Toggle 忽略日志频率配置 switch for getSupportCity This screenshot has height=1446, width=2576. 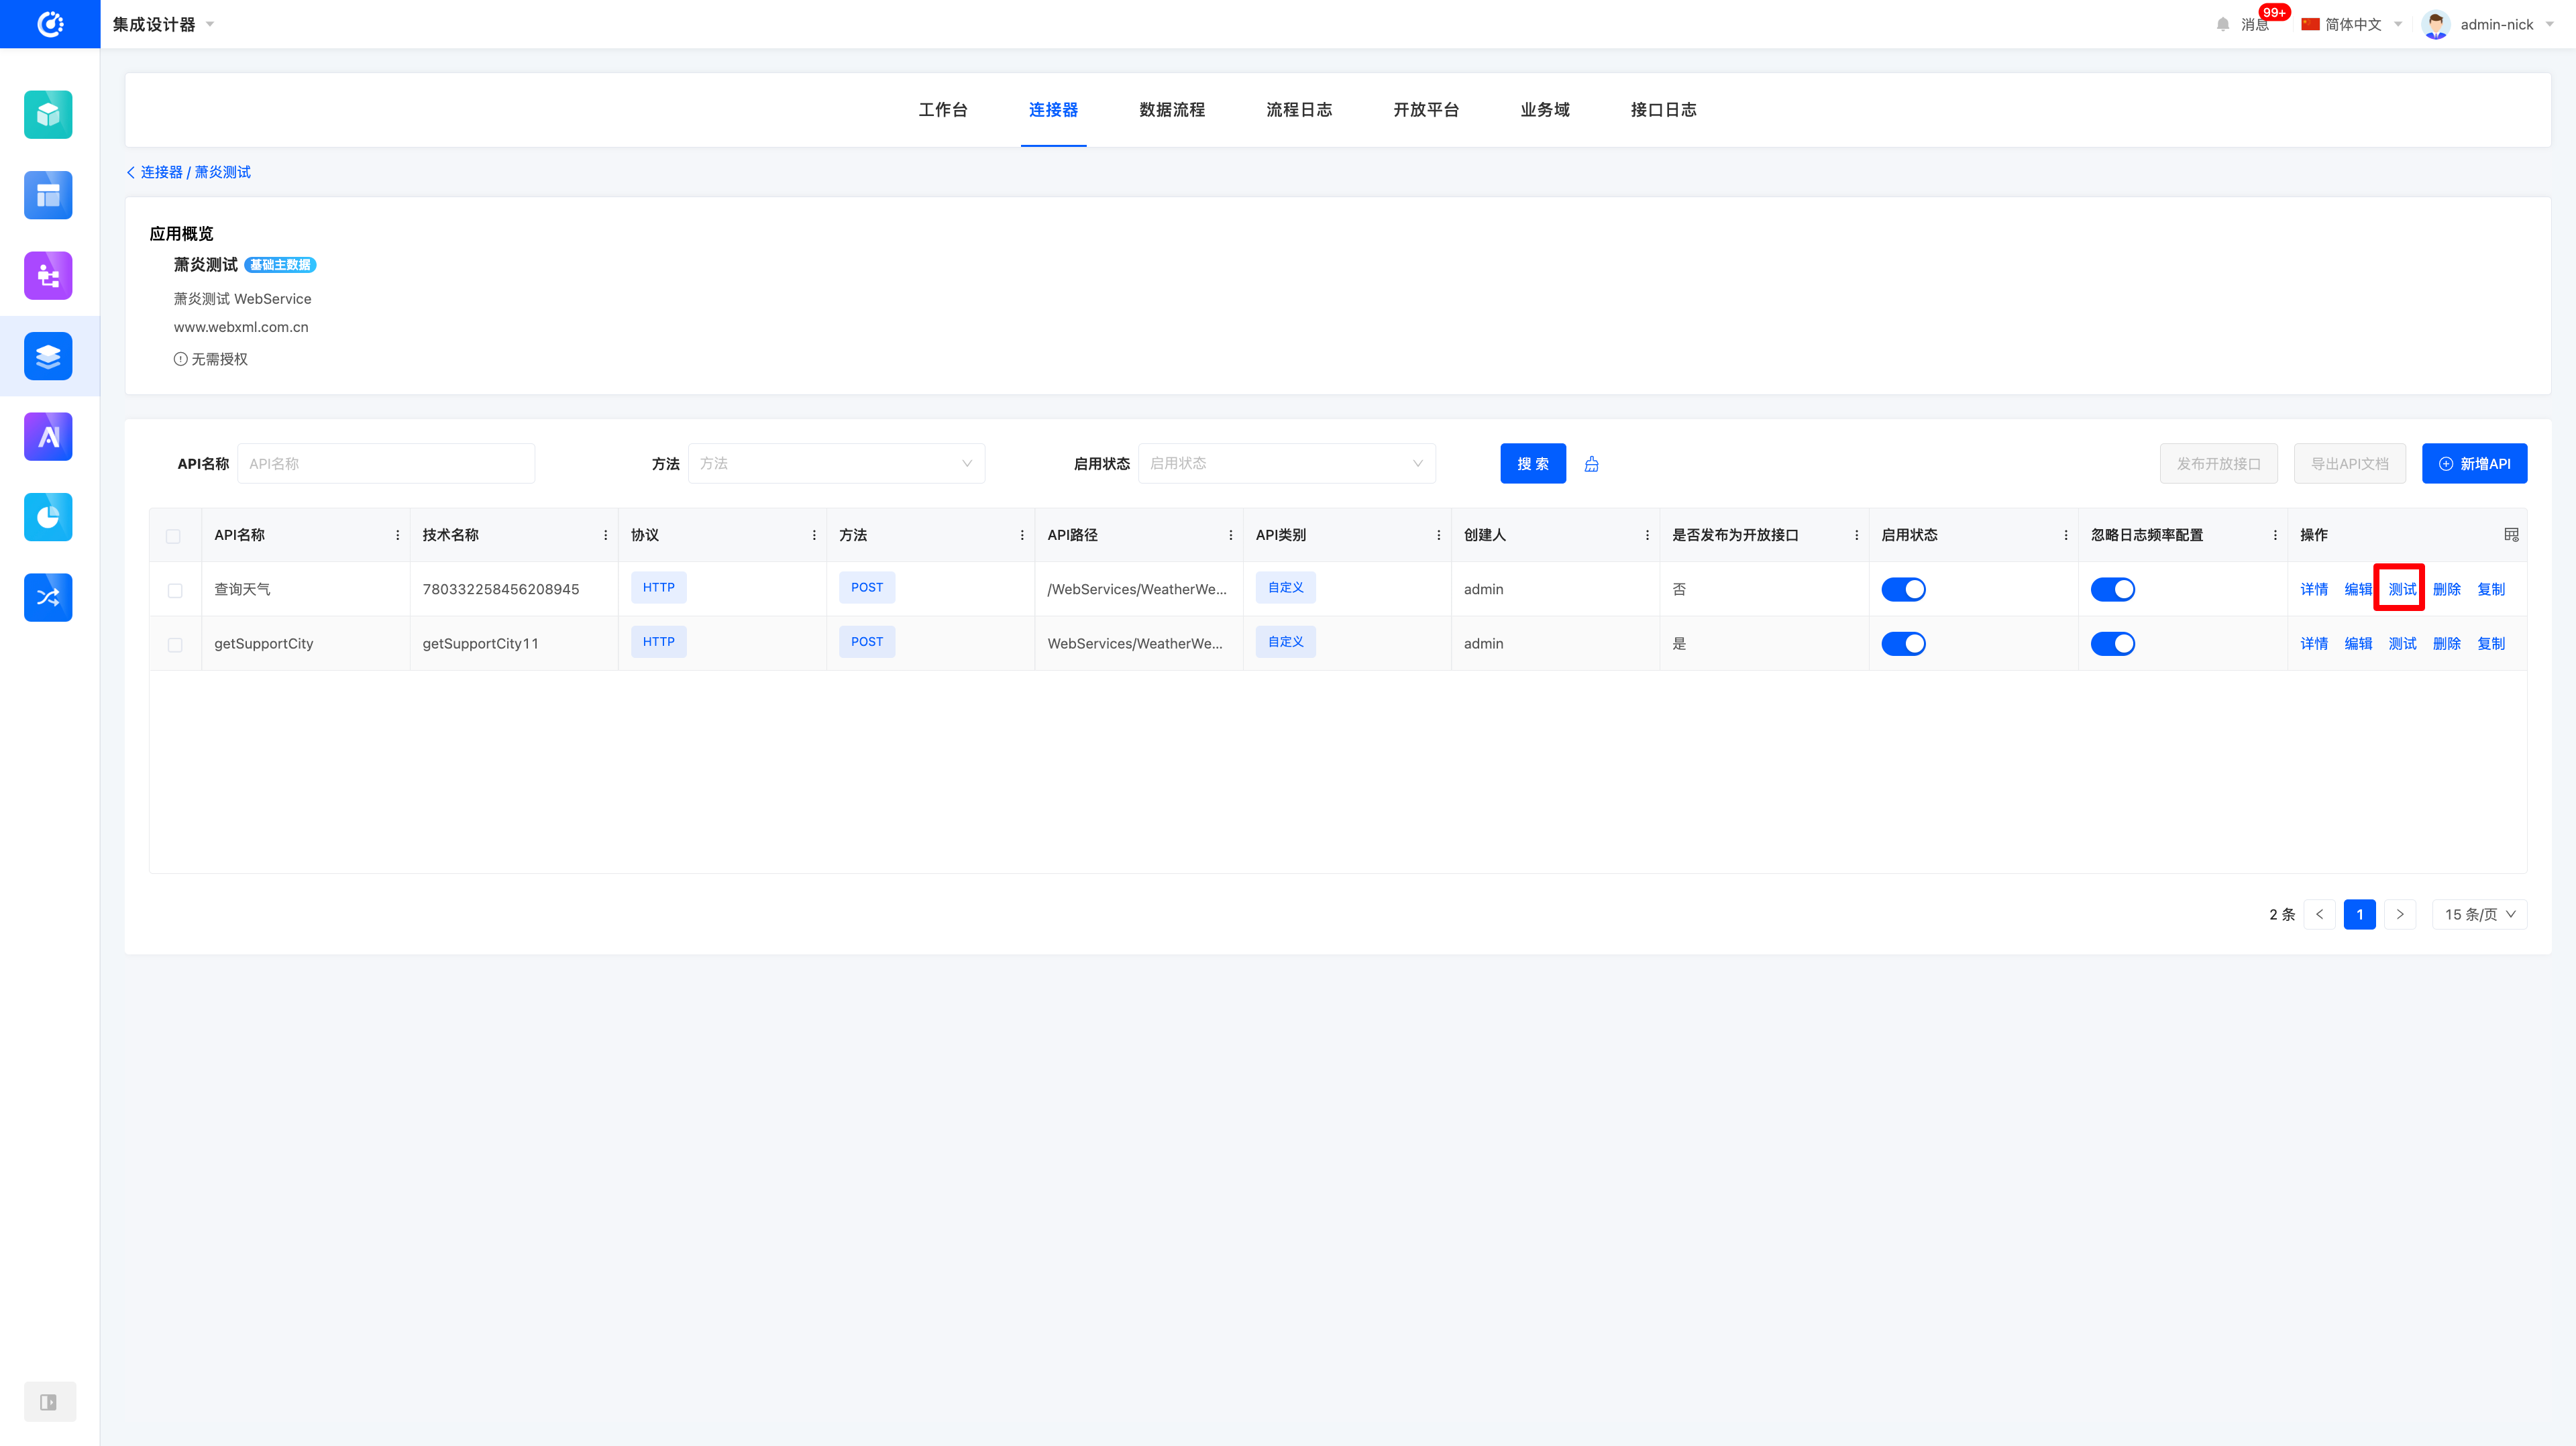tap(2112, 644)
